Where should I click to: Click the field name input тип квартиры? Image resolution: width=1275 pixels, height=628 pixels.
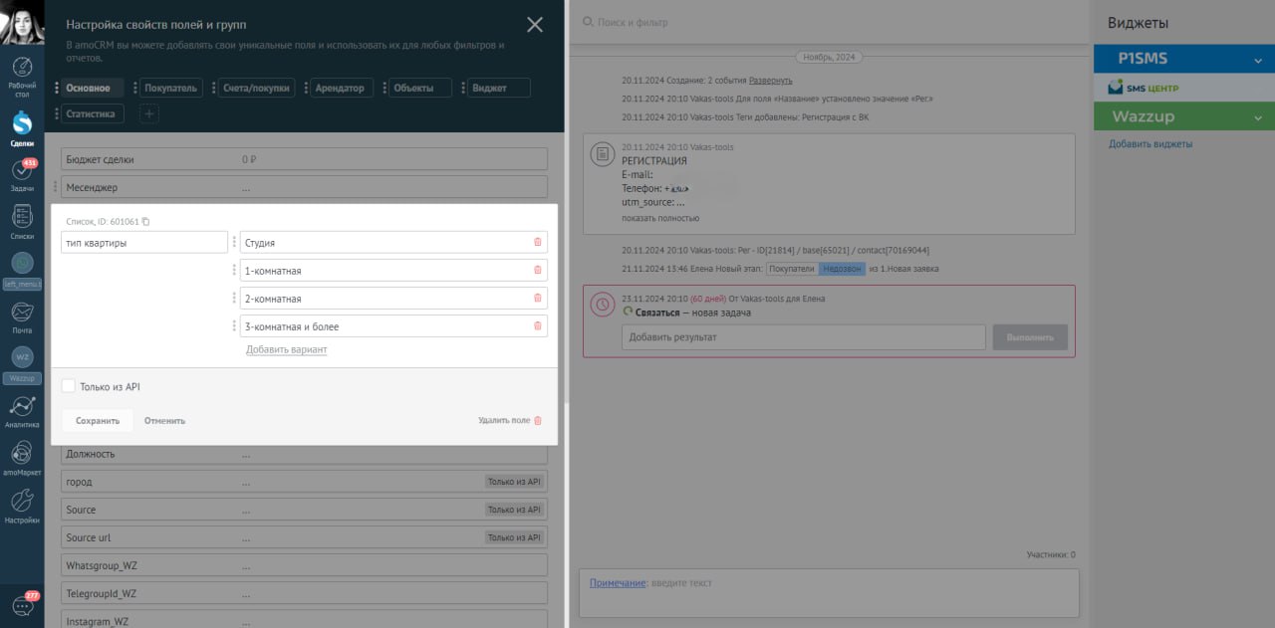(x=144, y=243)
